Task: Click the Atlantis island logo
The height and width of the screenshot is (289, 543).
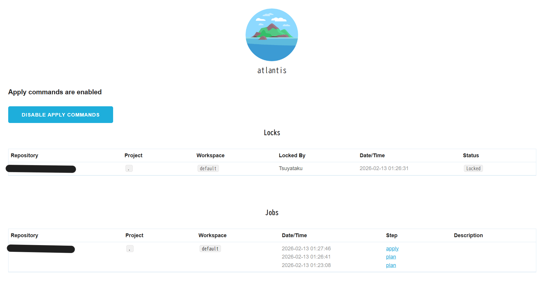Action: tap(272, 35)
